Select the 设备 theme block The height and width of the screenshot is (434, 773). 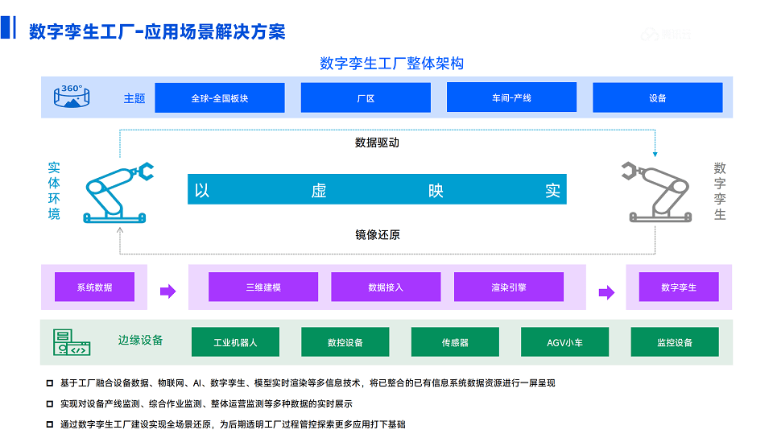658,97
